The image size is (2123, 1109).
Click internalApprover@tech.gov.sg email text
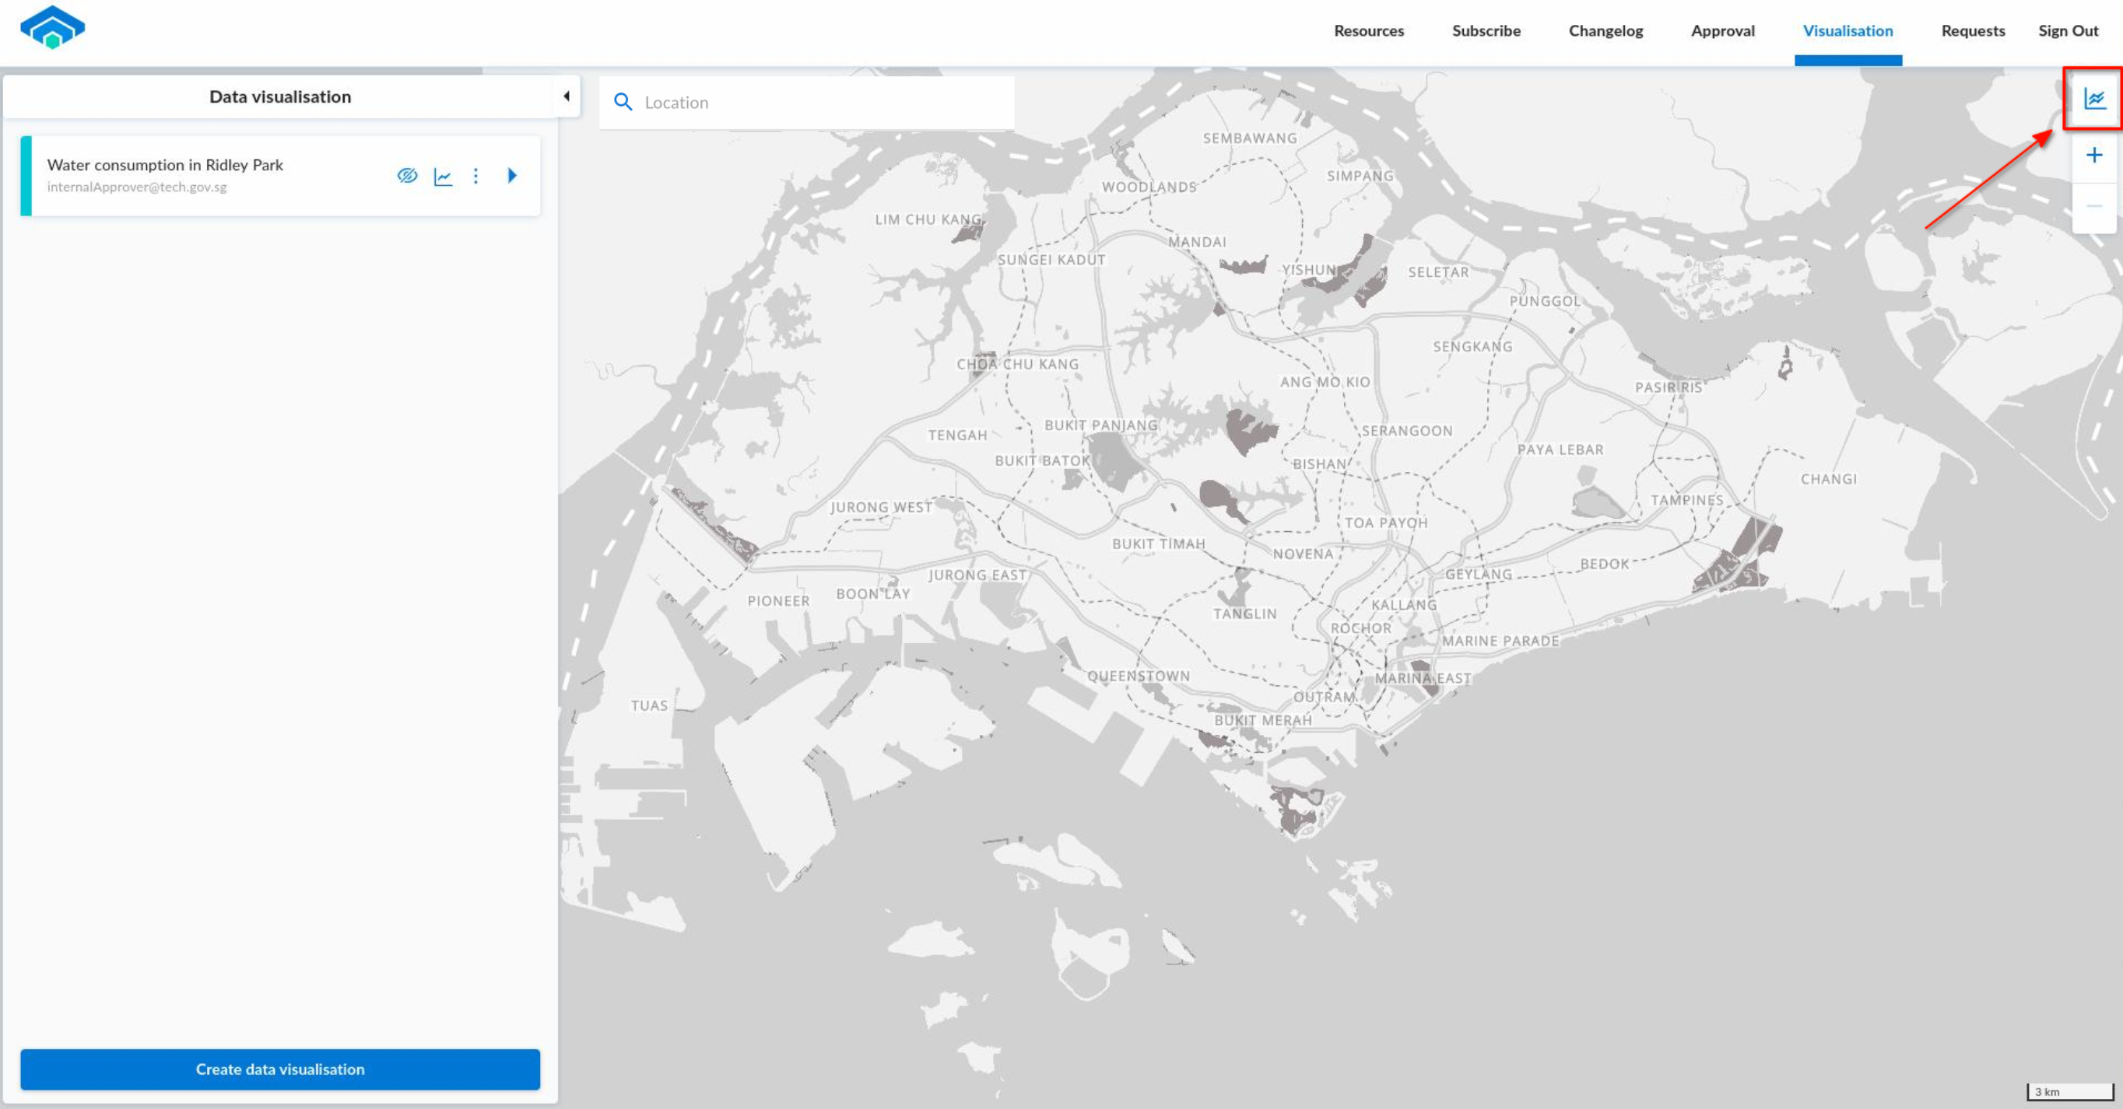point(137,187)
